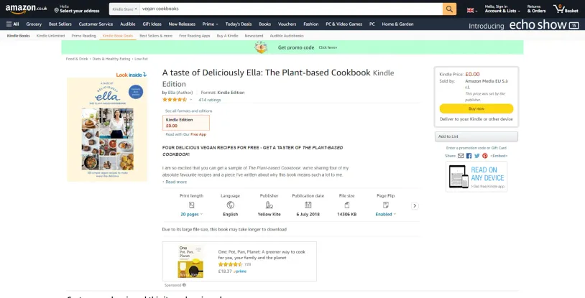Image resolution: width=585 pixels, height=298 pixels.
Task: Open Best Sellers in navigation bar
Action: coord(60,24)
